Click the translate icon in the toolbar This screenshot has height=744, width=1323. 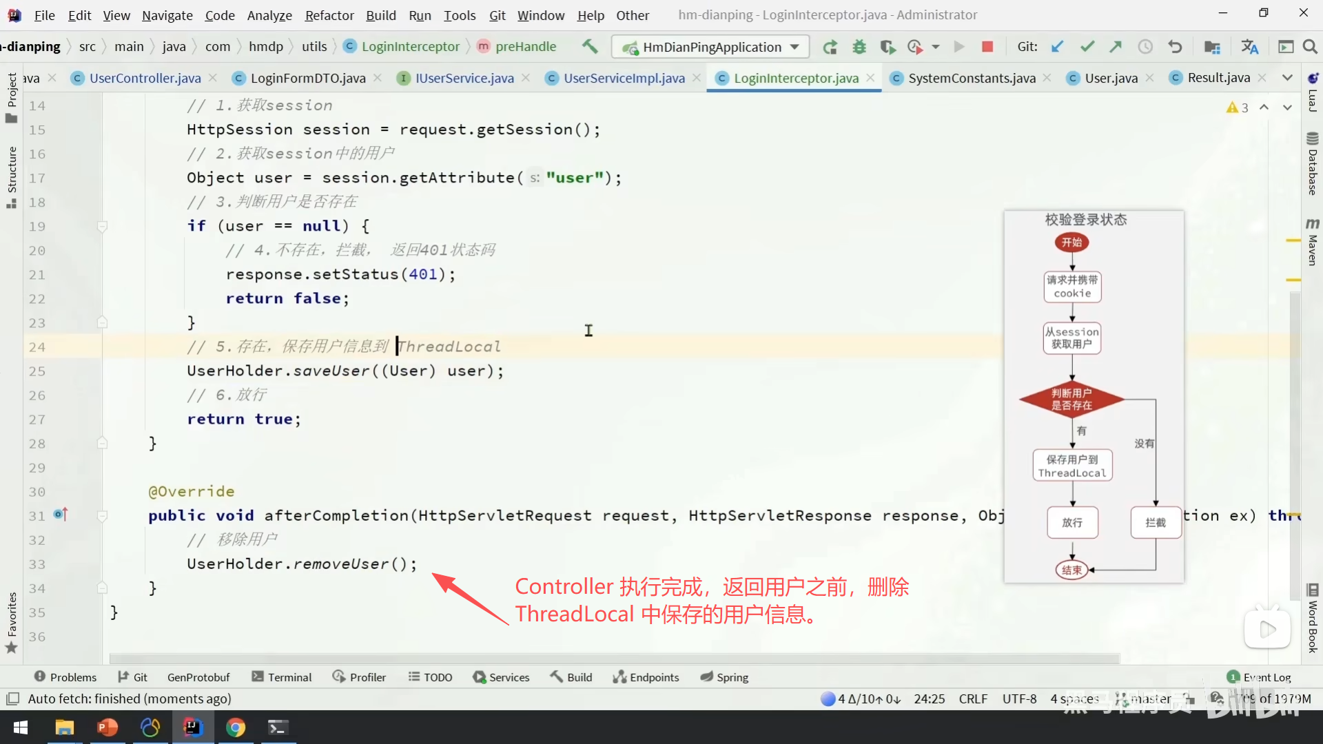click(x=1249, y=47)
